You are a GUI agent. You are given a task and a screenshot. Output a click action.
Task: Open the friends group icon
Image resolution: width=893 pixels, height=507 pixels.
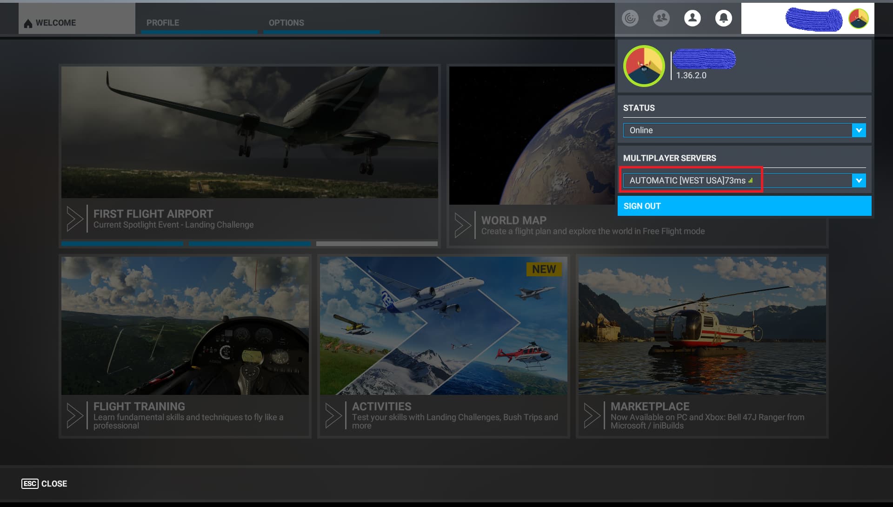coord(661,18)
